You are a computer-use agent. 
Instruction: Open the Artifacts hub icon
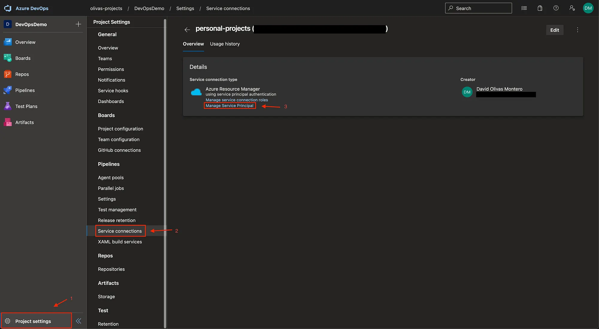pos(7,122)
